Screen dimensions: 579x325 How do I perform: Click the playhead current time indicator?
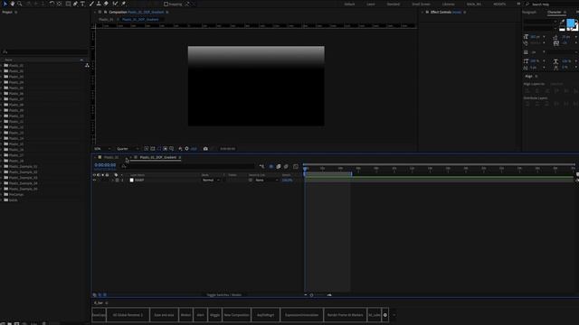[305, 169]
